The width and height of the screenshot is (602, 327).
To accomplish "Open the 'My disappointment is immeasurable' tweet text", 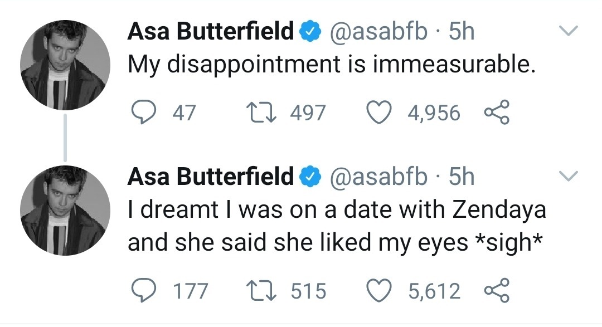I will point(331,64).
